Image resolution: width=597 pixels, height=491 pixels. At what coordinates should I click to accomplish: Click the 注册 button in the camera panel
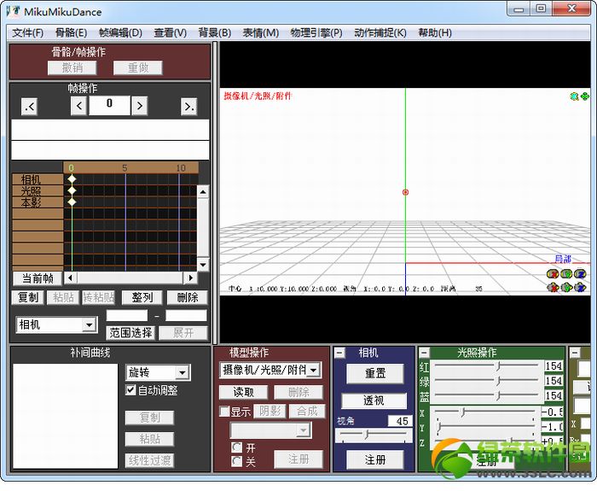375,460
